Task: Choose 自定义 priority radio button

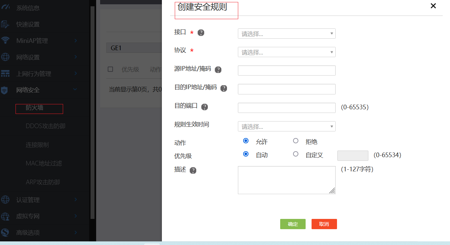Action: click(x=296, y=154)
